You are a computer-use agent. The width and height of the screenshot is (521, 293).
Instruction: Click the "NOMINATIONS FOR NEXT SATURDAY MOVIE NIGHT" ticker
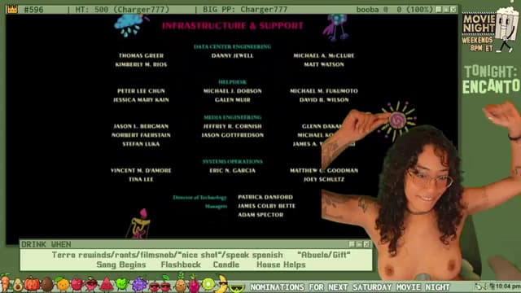click(x=350, y=287)
